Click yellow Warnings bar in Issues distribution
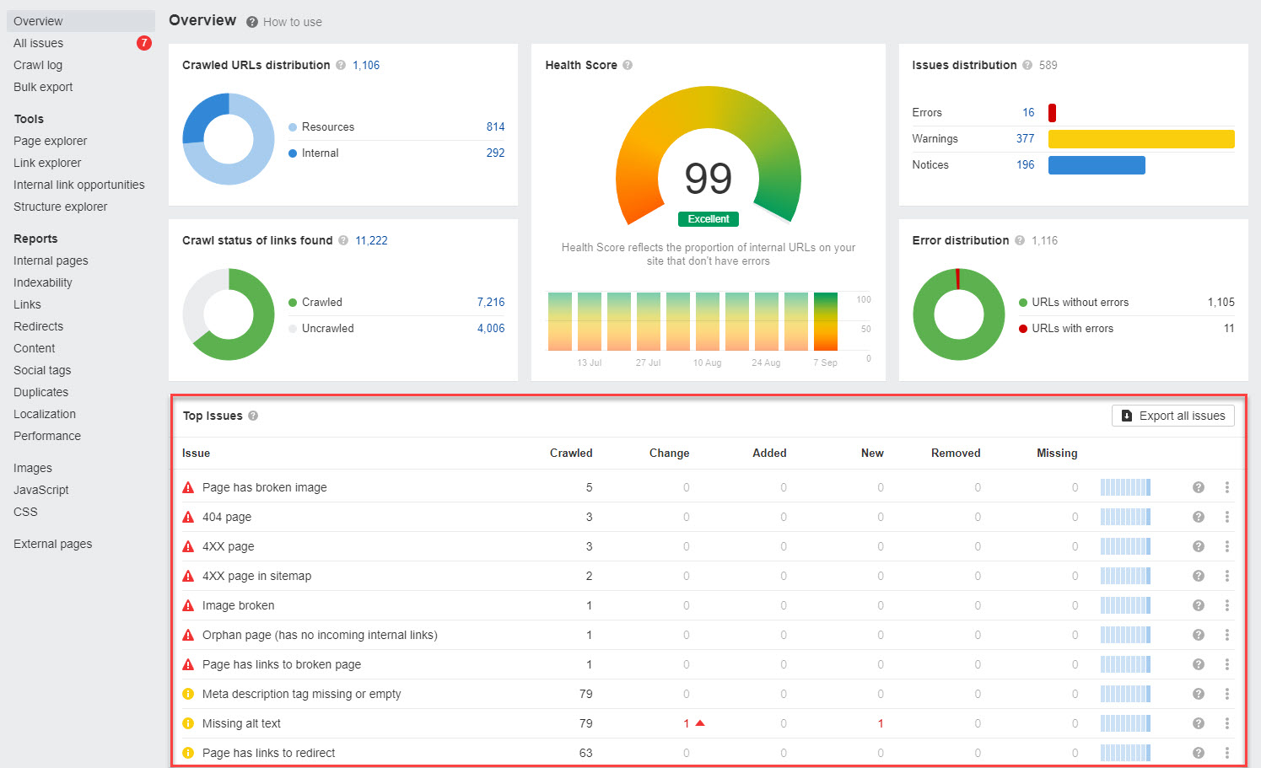1261x768 pixels. click(x=1140, y=139)
